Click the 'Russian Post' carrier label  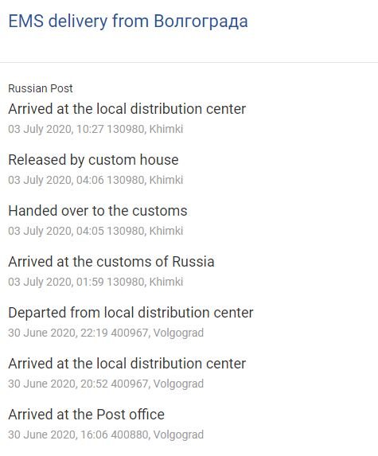pos(41,88)
